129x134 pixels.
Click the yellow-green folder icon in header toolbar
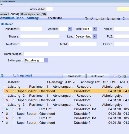tap(113, 19)
